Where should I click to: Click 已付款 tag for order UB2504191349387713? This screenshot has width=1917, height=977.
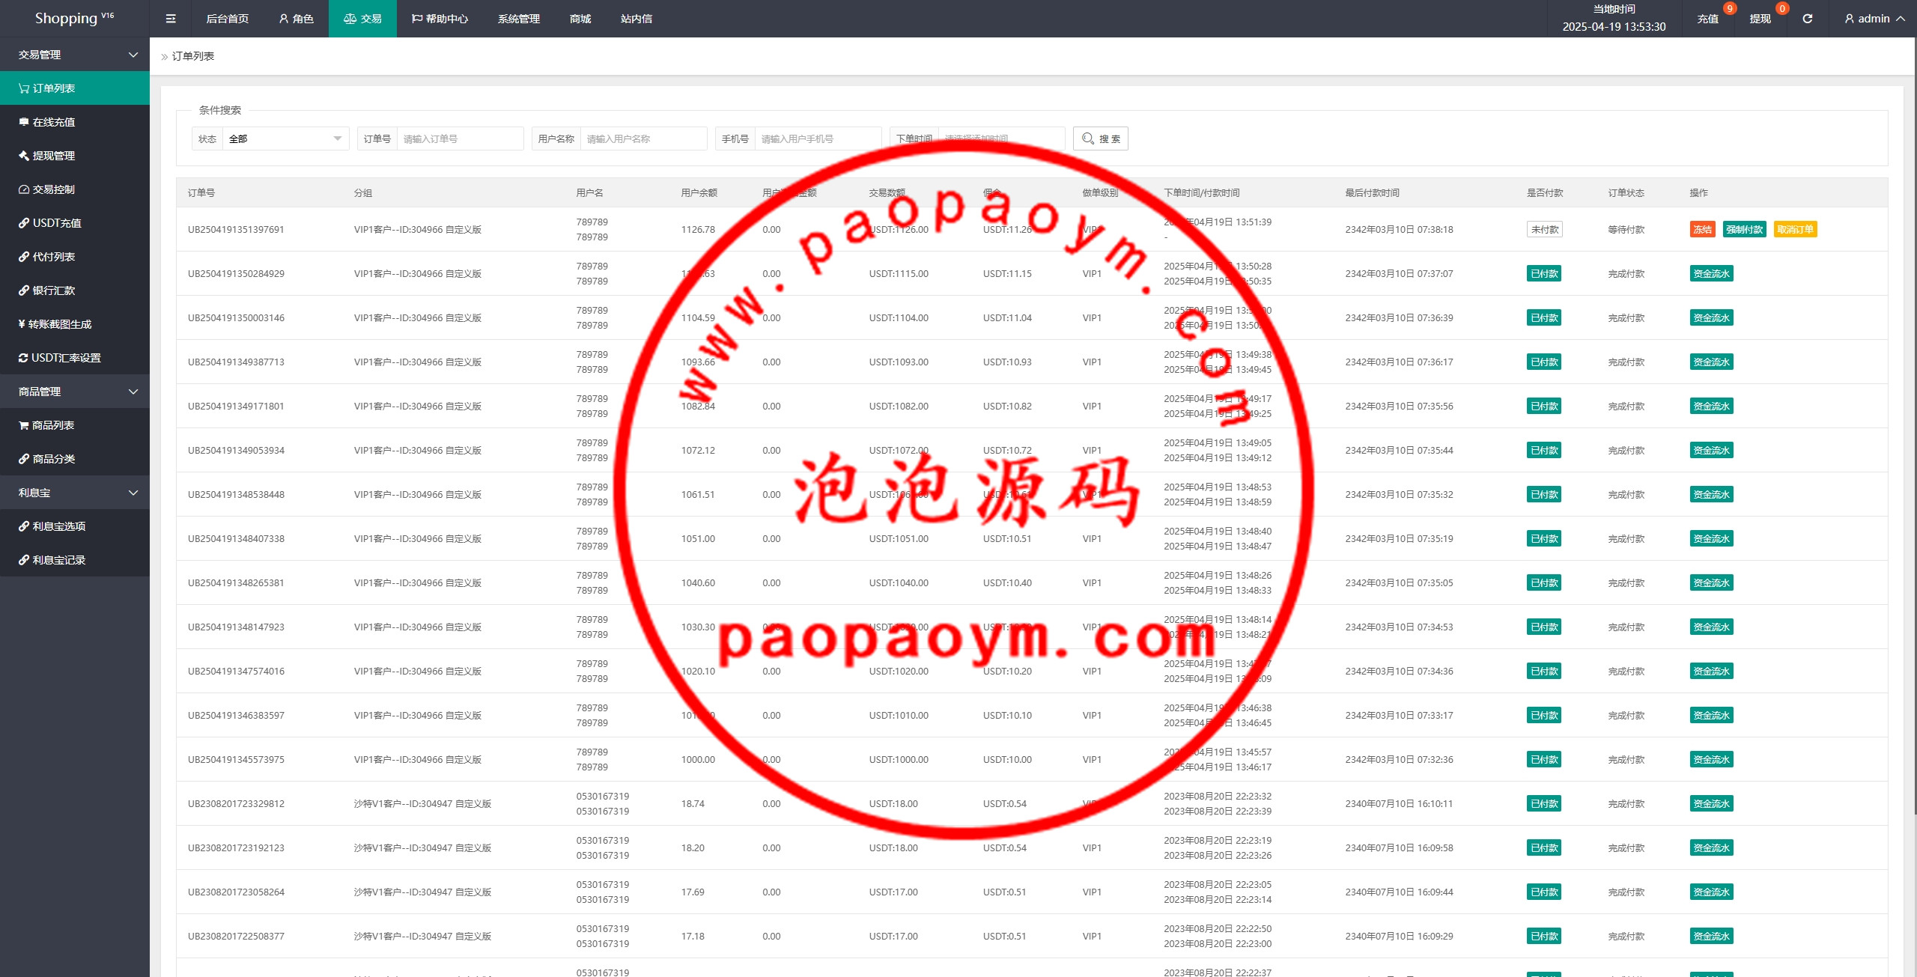click(1544, 362)
